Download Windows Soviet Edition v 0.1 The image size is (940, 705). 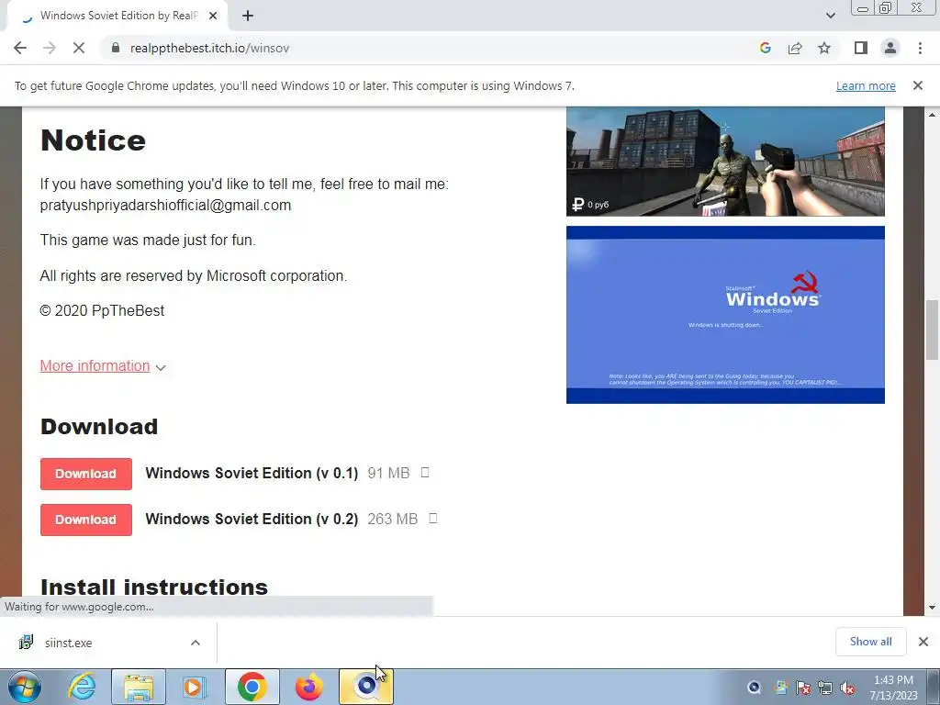85,474
